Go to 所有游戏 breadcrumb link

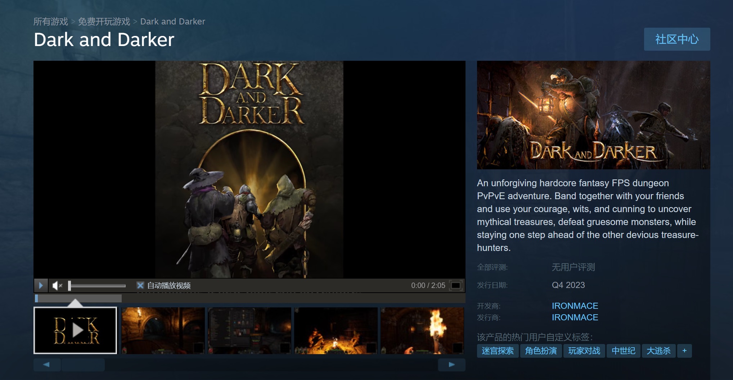[x=51, y=22]
